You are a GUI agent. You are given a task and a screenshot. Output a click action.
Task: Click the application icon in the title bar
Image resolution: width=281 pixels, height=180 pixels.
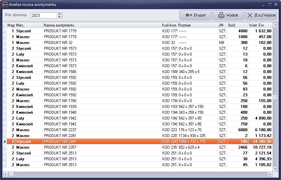pyautogui.click(x=5, y=5)
